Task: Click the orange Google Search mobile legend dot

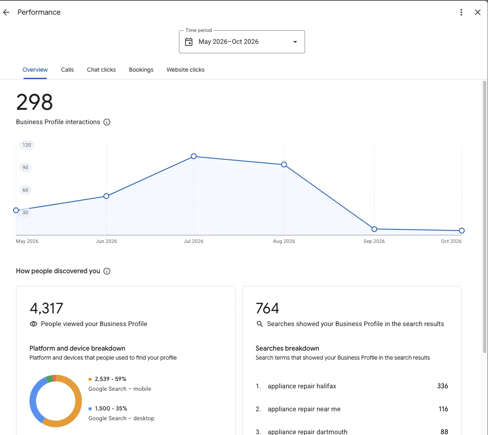Action: point(90,379)
